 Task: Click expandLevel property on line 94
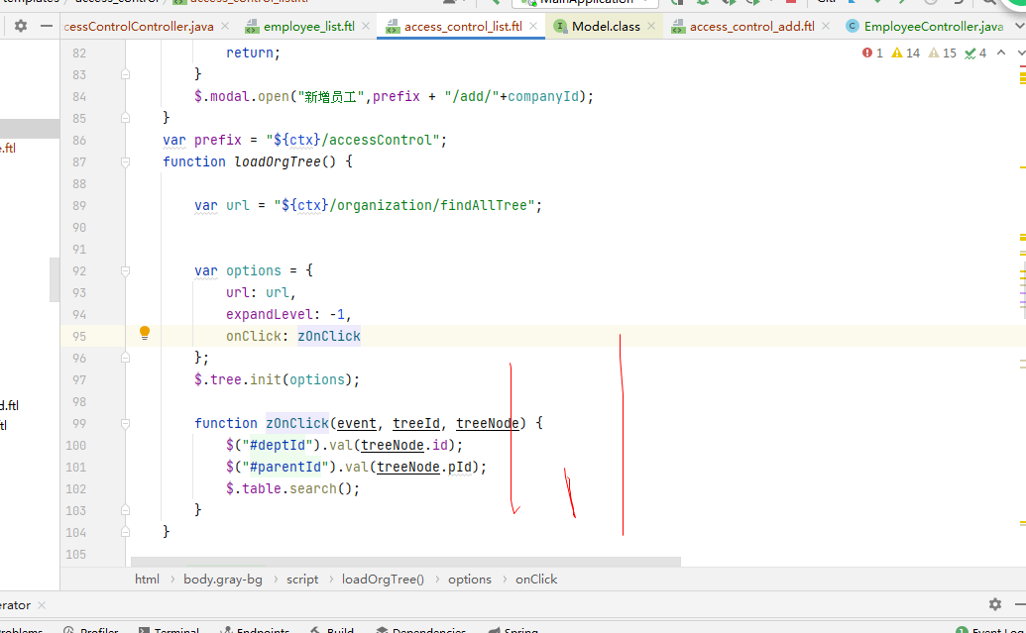coord(269,315)
